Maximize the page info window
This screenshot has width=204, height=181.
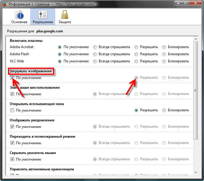[x=186, y=3]
